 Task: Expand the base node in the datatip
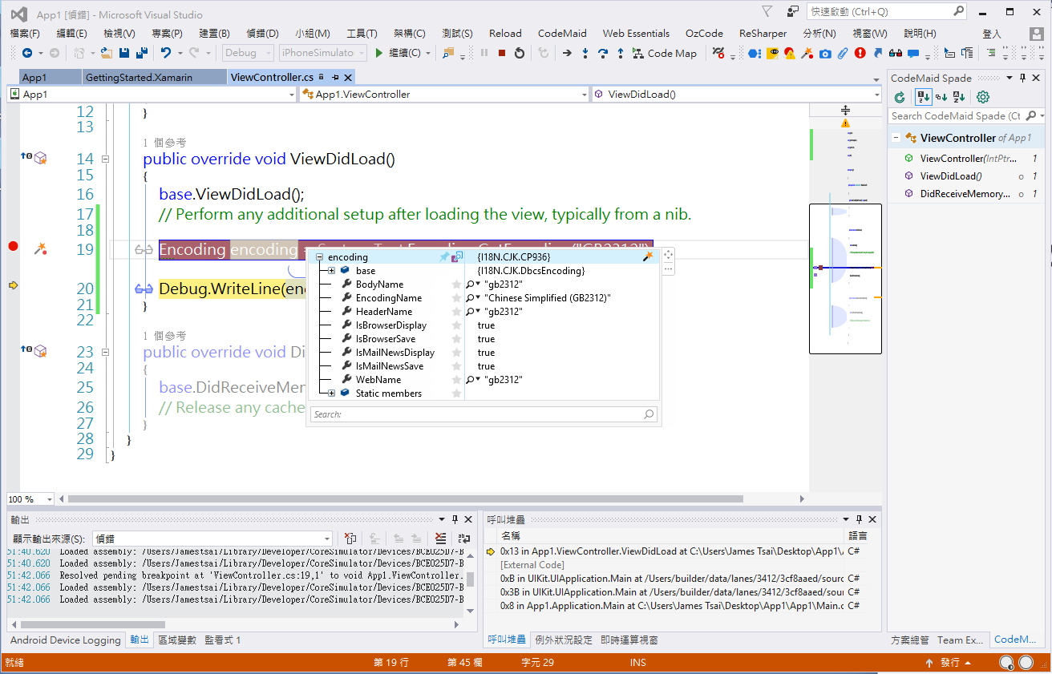(332, 271)
